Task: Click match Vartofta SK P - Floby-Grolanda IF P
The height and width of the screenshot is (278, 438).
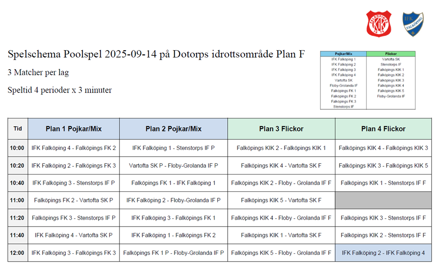Action: (x=173, y=165)
